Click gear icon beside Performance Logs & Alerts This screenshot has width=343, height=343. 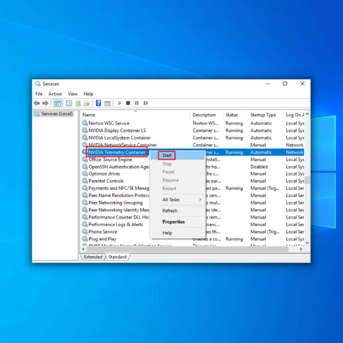(85, 224)
